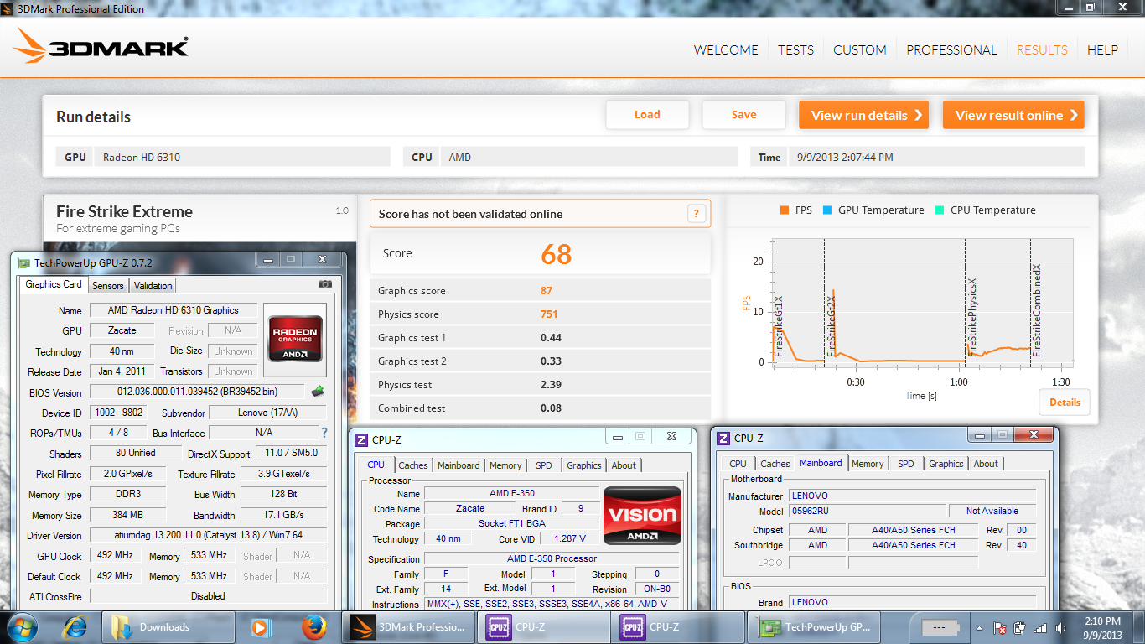Click the CPU-Z Specification field

pos(552,558)
